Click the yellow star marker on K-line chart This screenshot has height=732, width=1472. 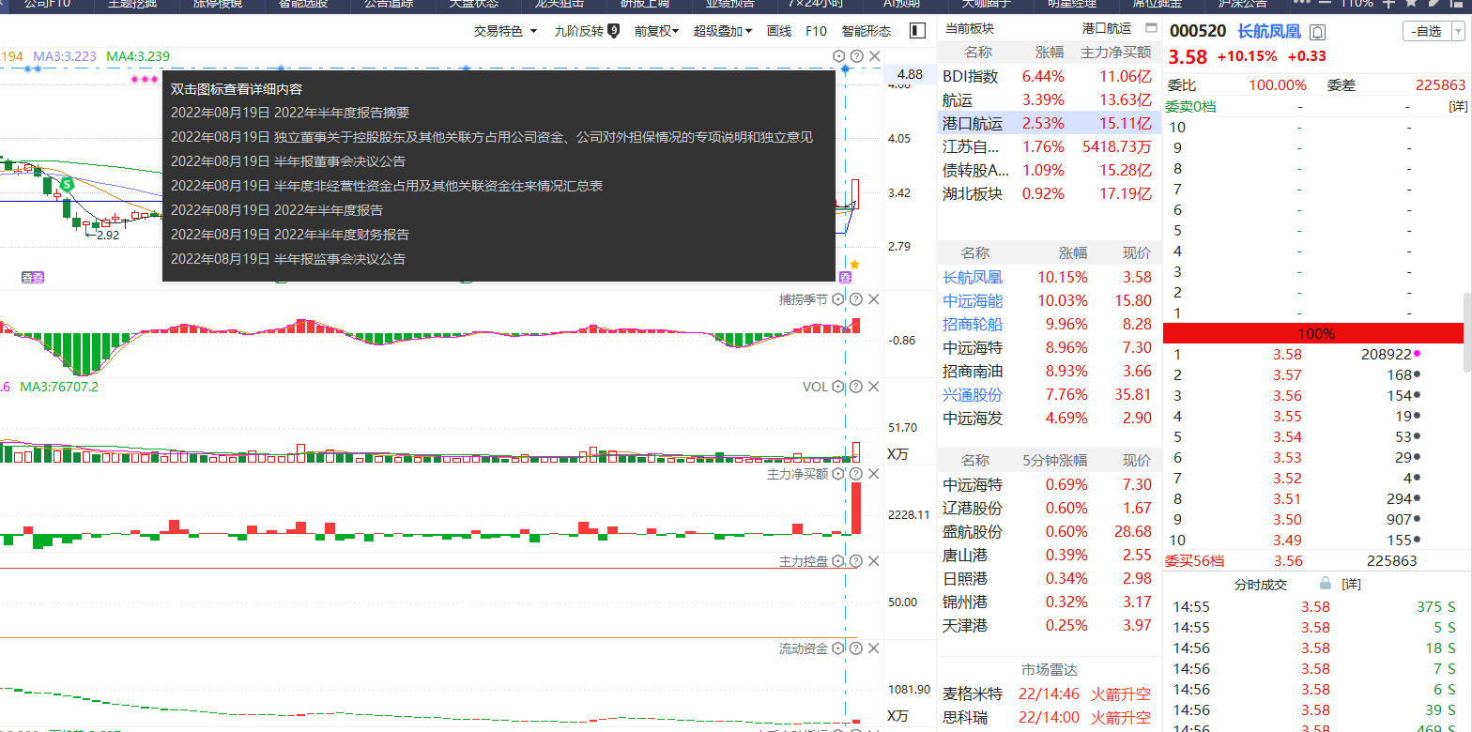pos(854,265)
